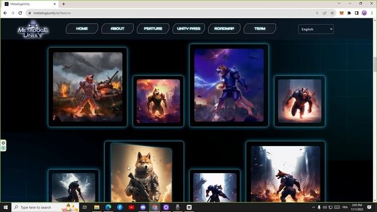
Task: Open the golden armored doge image
Action: [x=158, y=101]
